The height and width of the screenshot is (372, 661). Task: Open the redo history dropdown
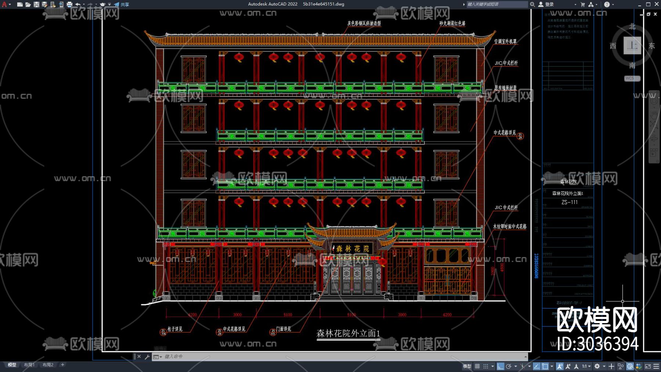(96, 4)
